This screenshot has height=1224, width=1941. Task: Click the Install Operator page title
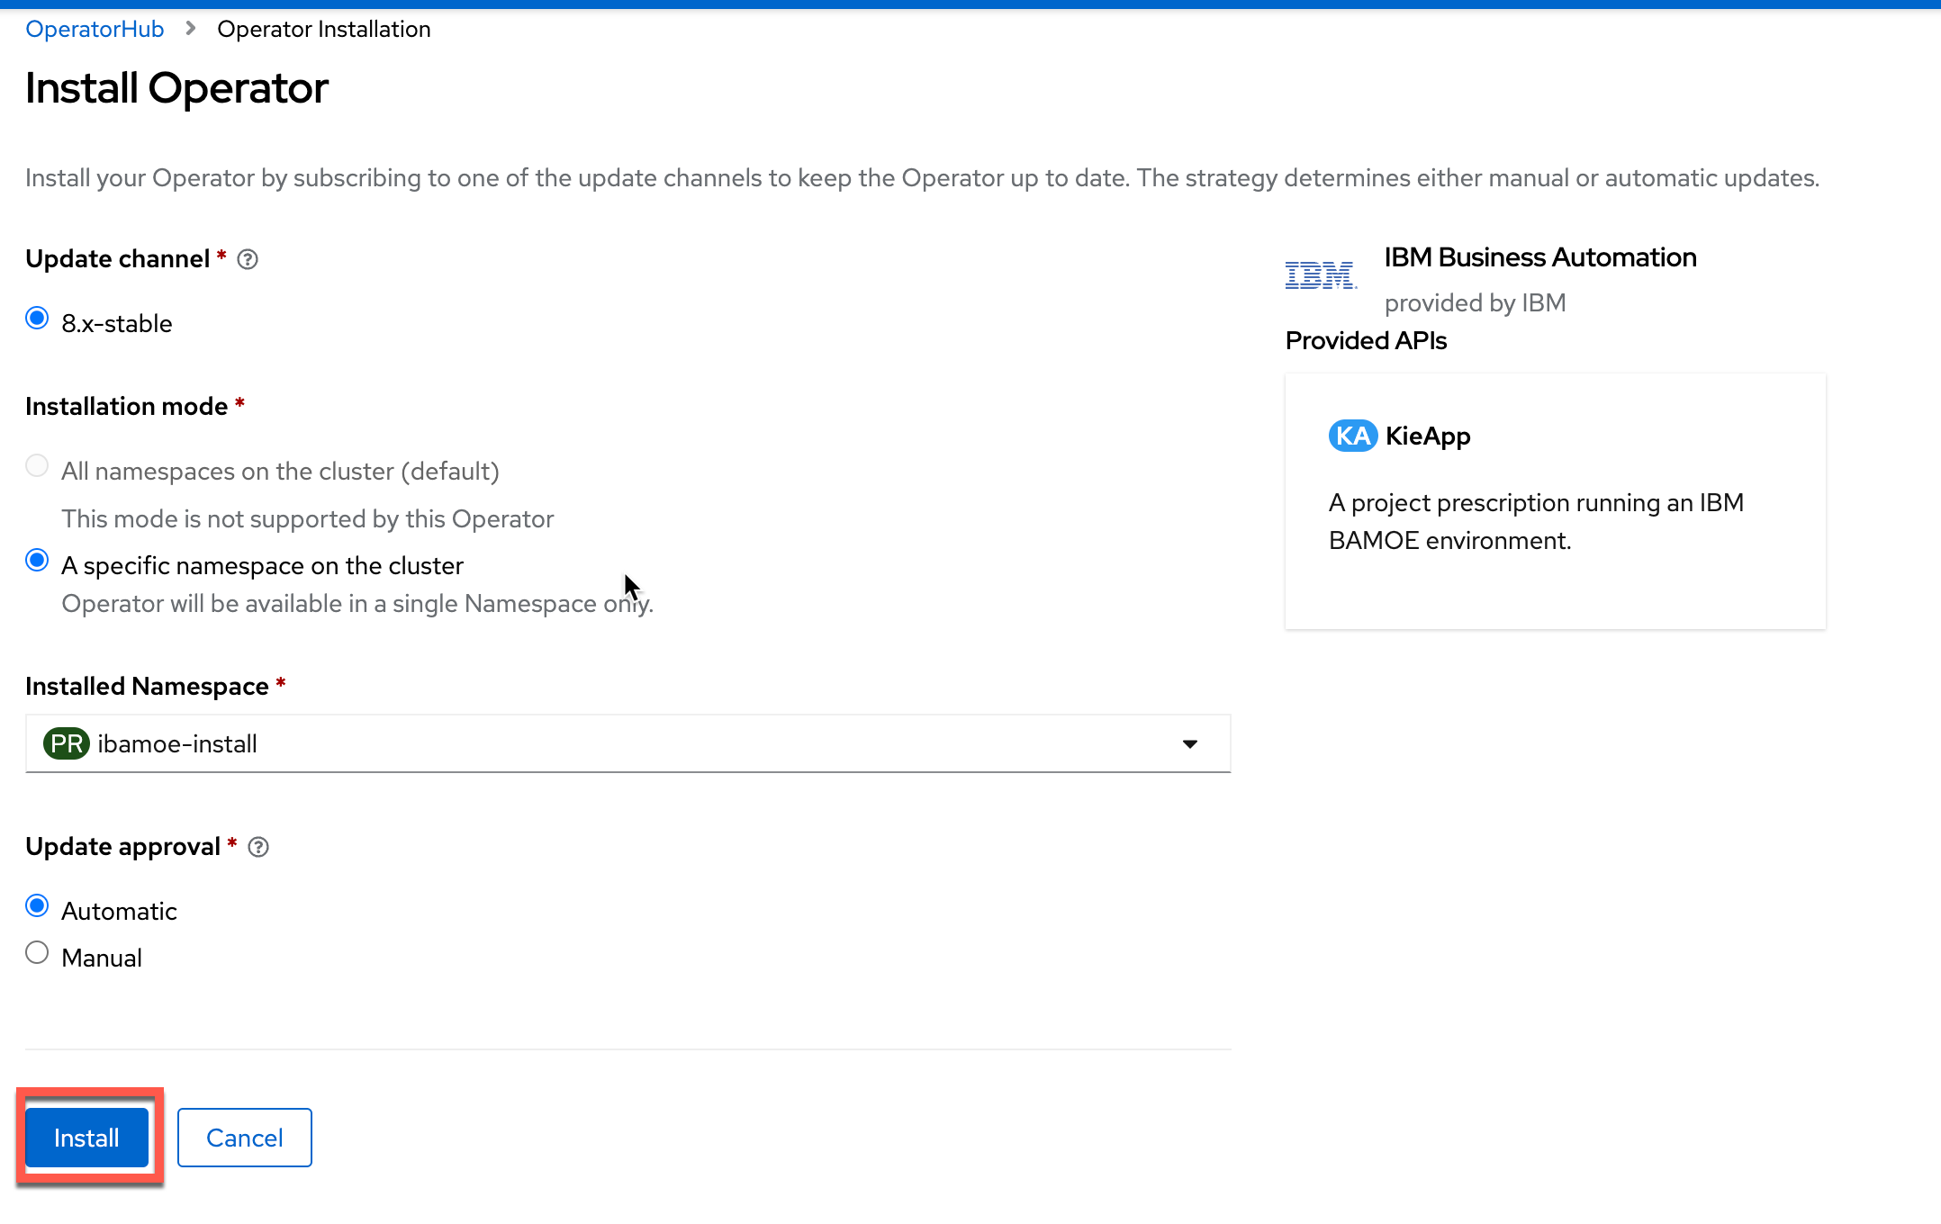tap(176, 88)
